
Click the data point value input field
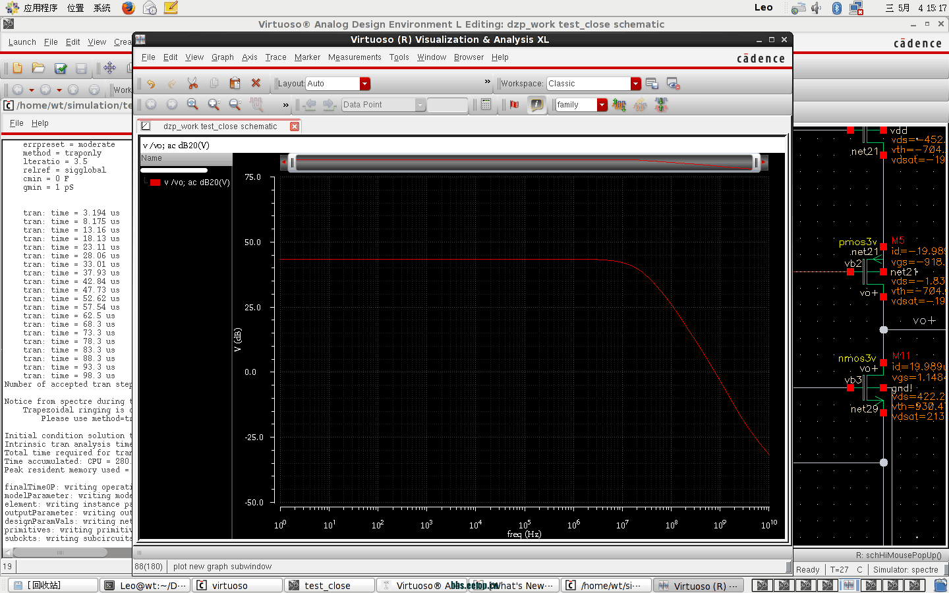447,105
